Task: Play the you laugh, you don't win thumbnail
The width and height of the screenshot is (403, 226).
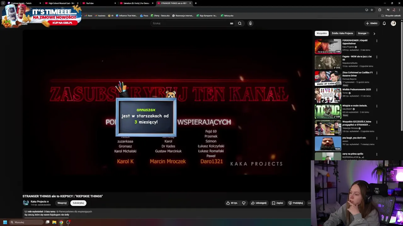Action: (328, 143)
